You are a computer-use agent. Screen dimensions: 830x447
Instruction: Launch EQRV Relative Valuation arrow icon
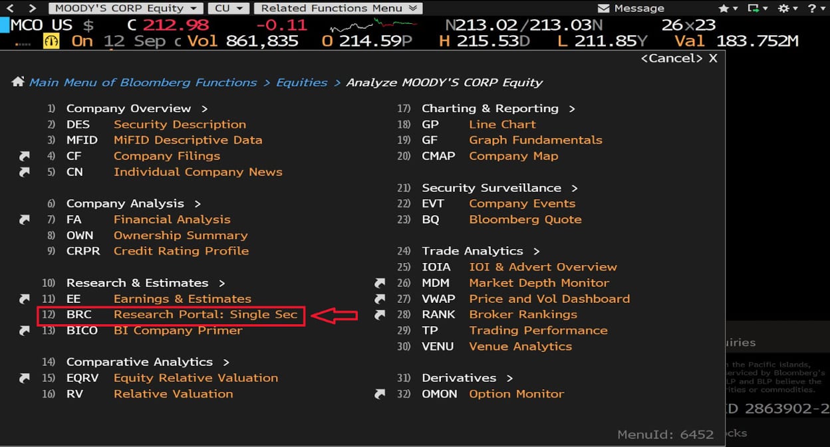coord(25,378)
